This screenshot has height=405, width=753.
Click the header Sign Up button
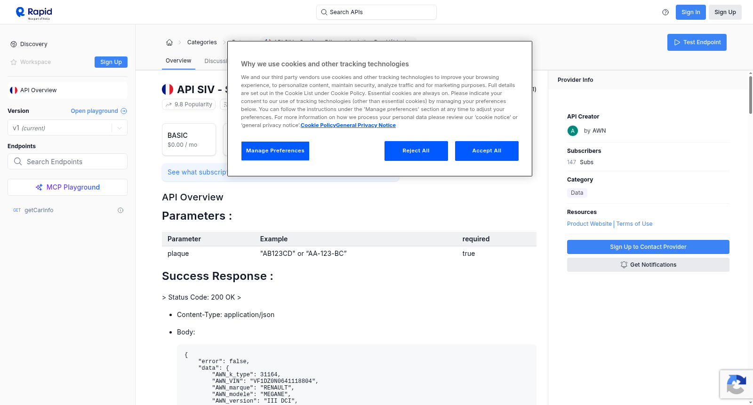pos(725,12)
